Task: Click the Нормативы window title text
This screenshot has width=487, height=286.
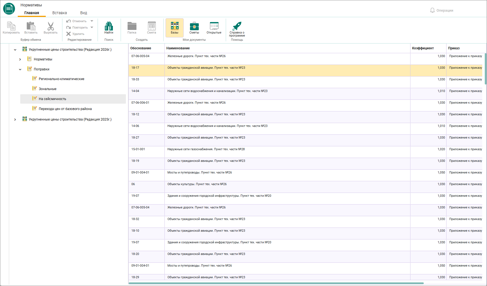Action: [x=31, y=5]
